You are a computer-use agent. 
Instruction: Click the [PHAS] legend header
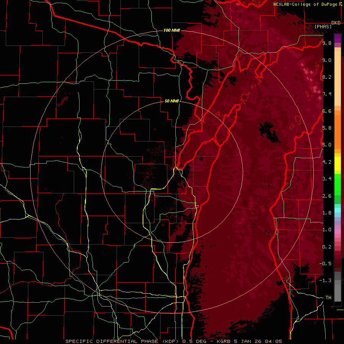[x=323, y=26]
